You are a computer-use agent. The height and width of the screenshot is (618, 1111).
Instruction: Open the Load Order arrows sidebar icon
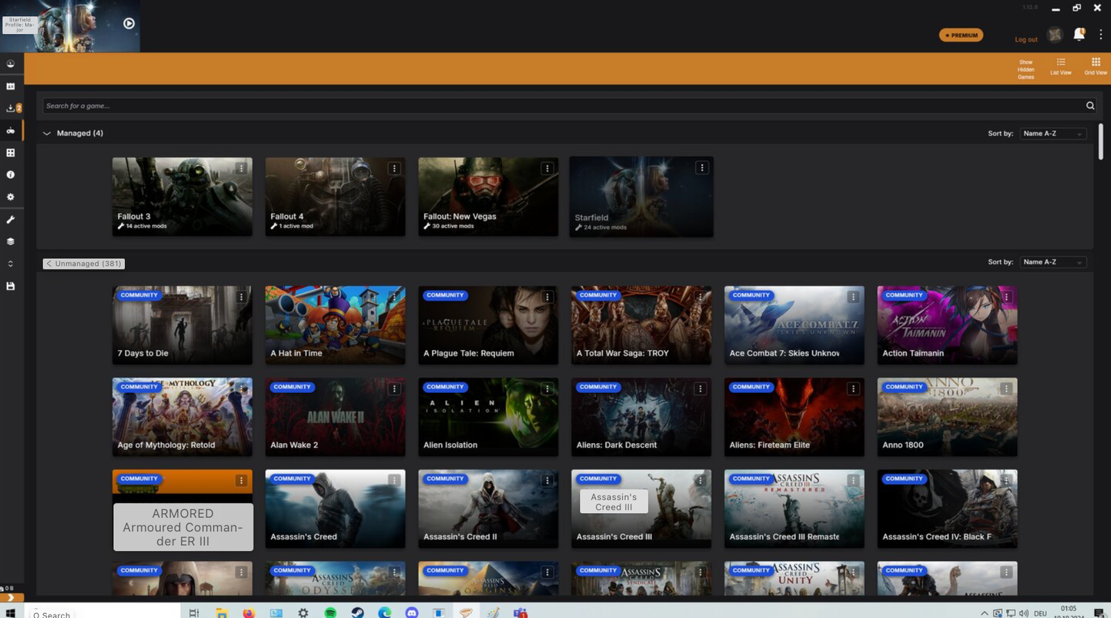pos(10,264)
